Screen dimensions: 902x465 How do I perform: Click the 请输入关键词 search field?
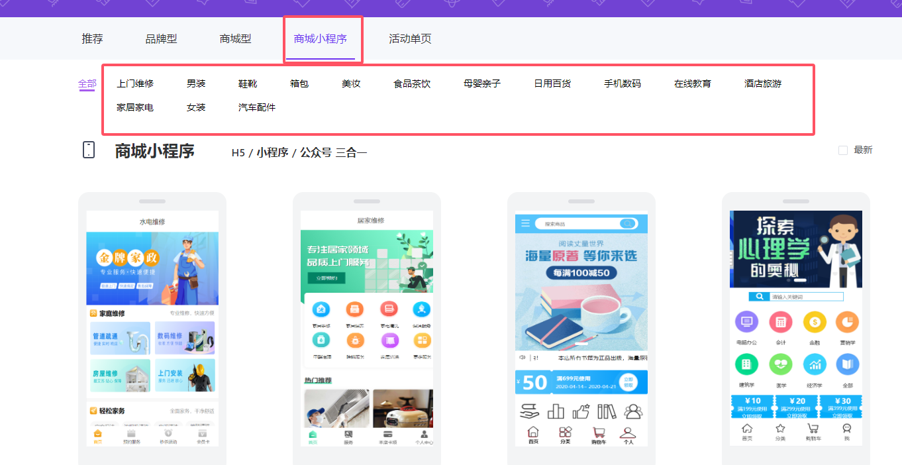[805, 297]
